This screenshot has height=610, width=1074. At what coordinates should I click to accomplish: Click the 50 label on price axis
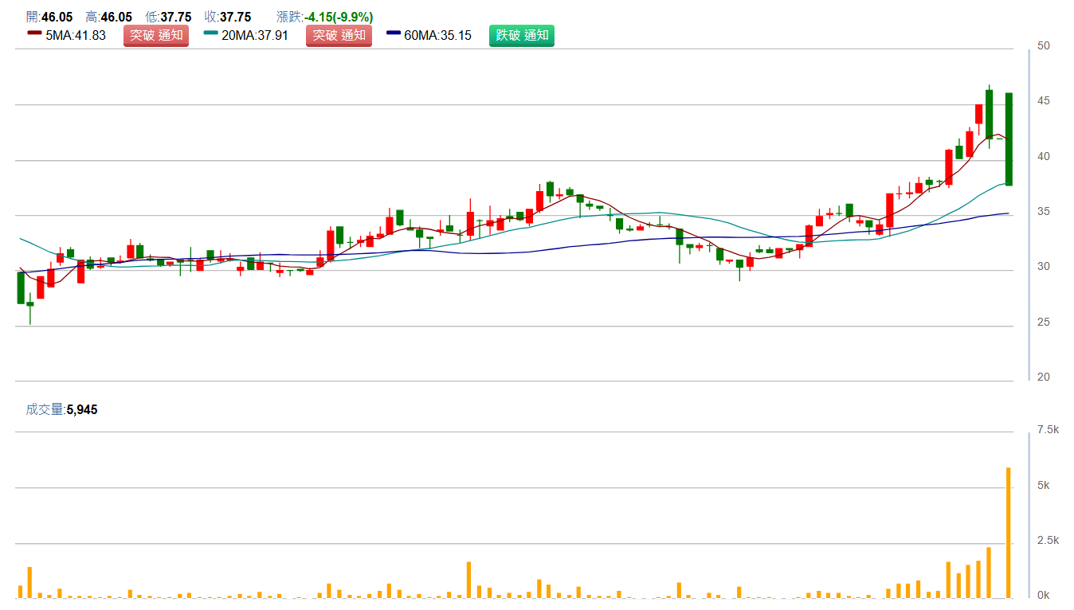click(x=1043, y=46)
